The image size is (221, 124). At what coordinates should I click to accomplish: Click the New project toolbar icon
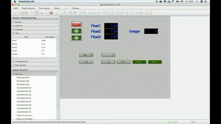point(14,13)
